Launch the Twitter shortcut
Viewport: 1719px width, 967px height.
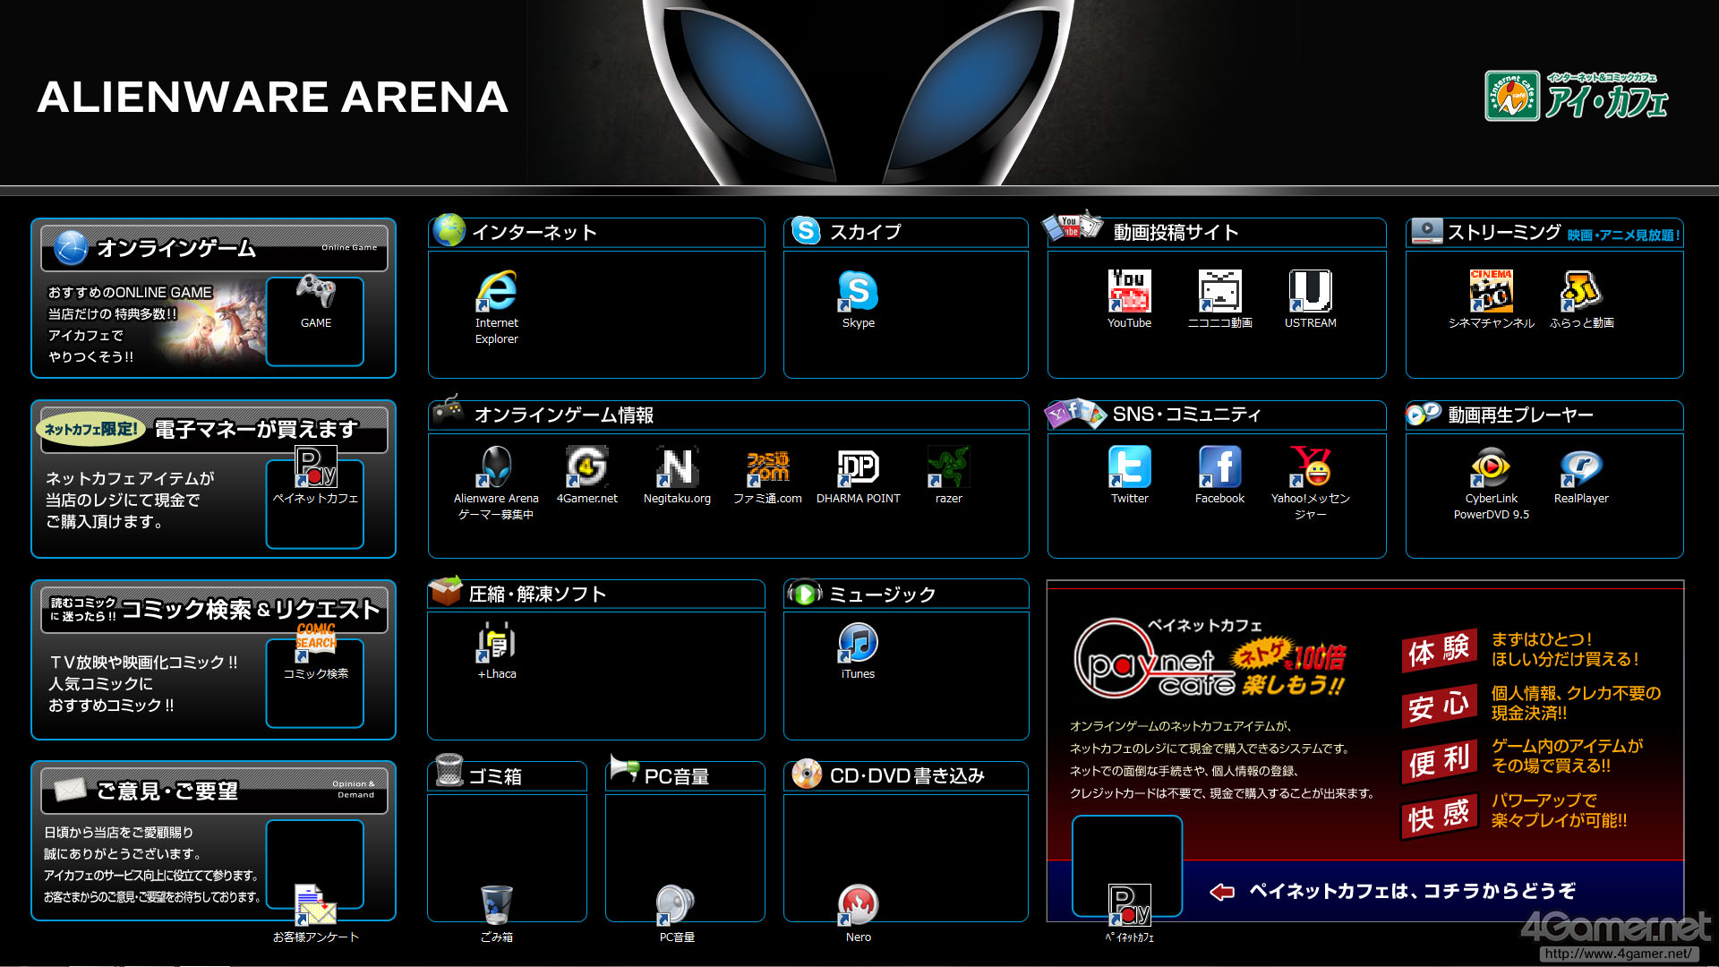point(1129,467)
